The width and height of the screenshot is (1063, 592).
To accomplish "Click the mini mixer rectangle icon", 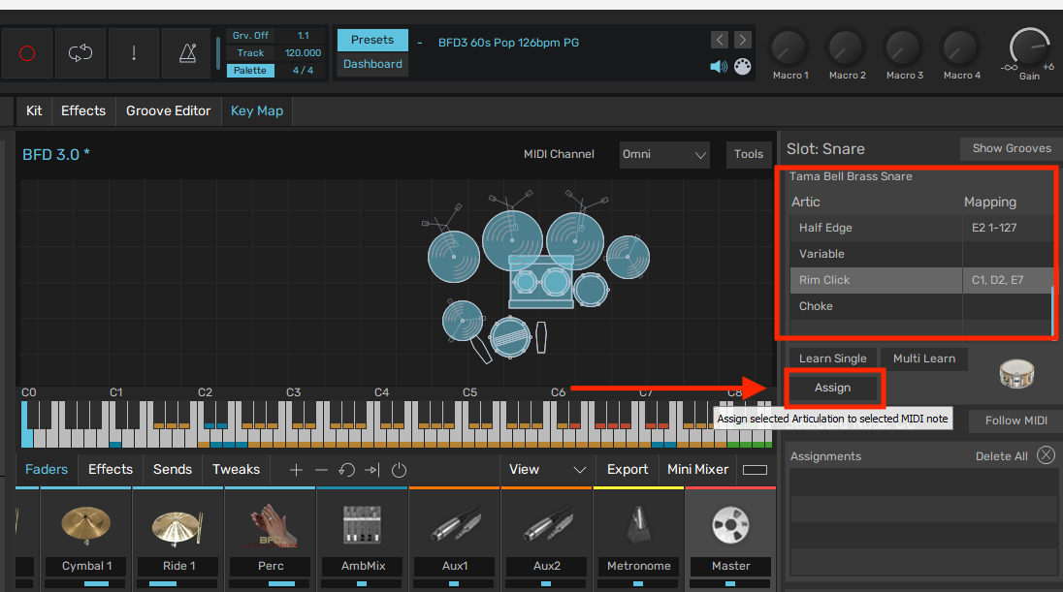I will pos(755,469).
